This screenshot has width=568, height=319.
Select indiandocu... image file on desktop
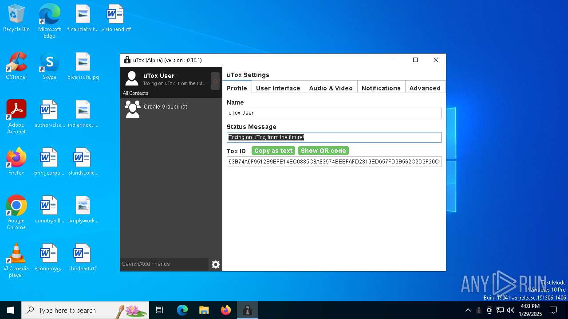(83, 114)
